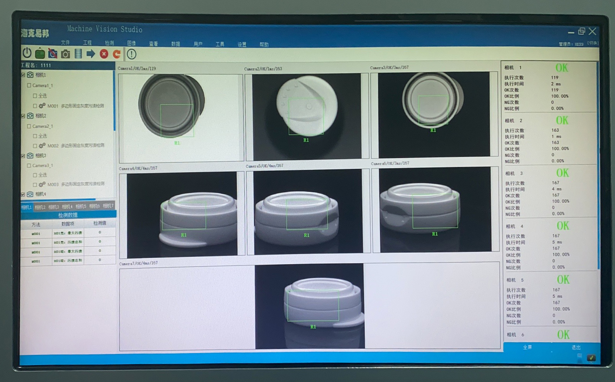Click the power icon in the toolbar
The width and height of the screenshot is (615, 382).
[27, 53]
